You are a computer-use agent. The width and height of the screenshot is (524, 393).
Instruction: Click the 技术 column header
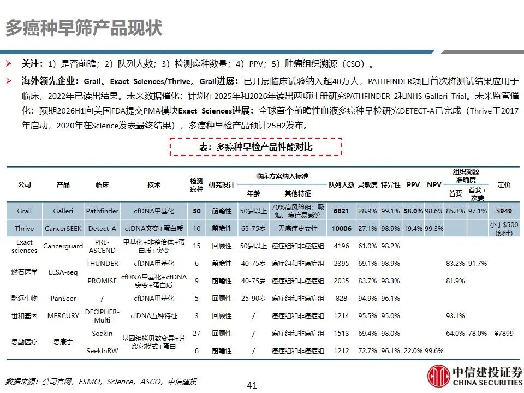point(154,185)
